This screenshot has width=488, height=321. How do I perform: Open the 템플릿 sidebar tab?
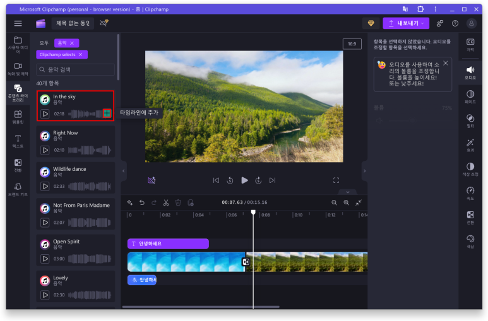tap(18, 117)
